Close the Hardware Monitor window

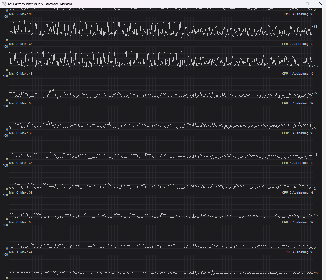pos(321,4)
